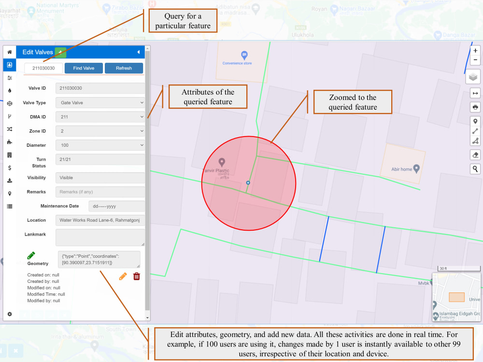
Task: Click the orange pencil update icon
Action: click(123, 277)
